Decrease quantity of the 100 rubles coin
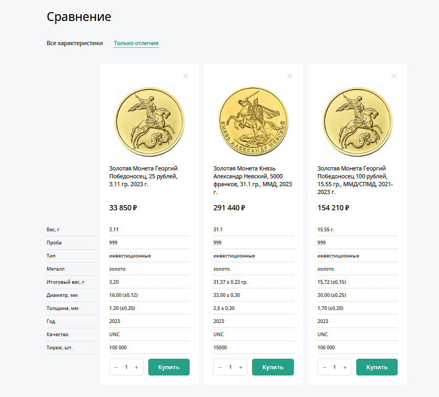This screenshot has height=397, width=439. pyautogui.click(x=324, y=367)
